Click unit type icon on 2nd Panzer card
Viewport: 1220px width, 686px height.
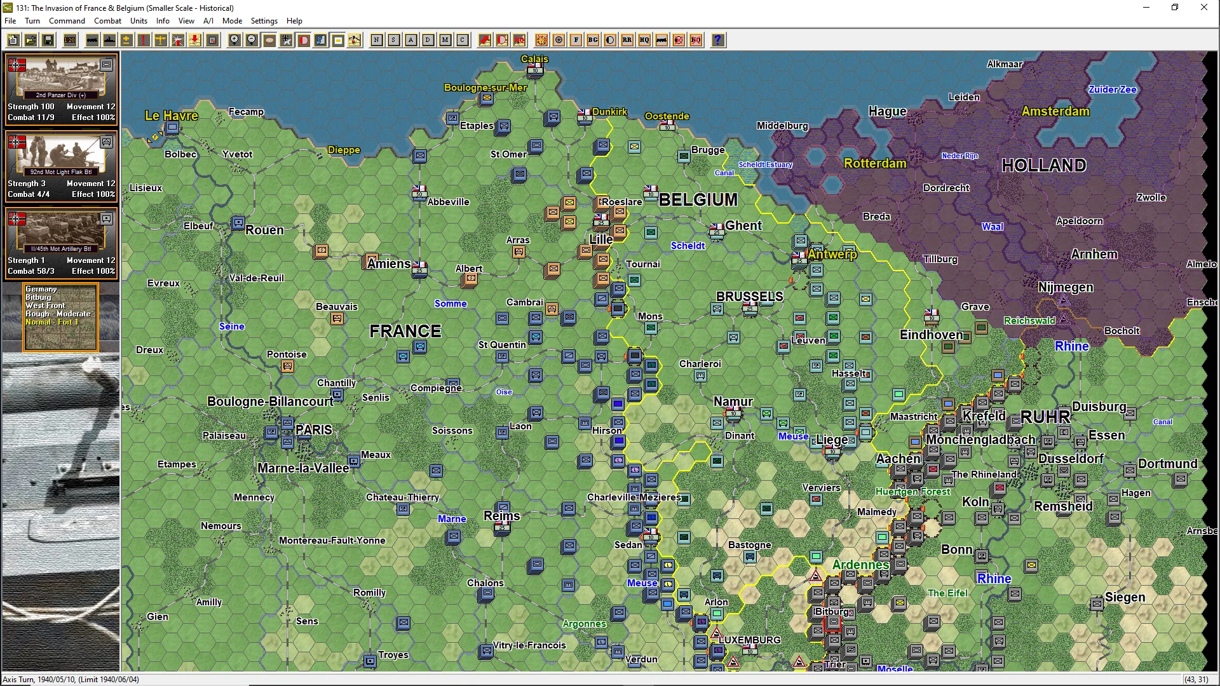click(107, 65)
